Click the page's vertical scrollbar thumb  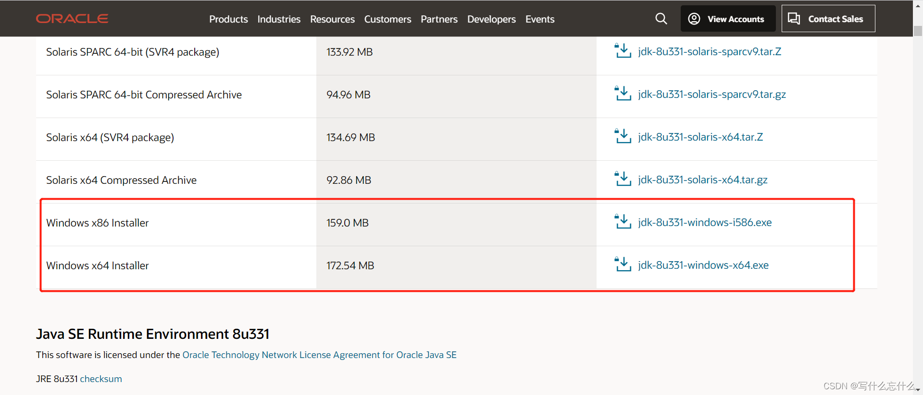pyautogui.click(x=918, y=31)
